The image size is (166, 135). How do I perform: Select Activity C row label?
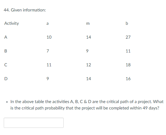[6, 65]
